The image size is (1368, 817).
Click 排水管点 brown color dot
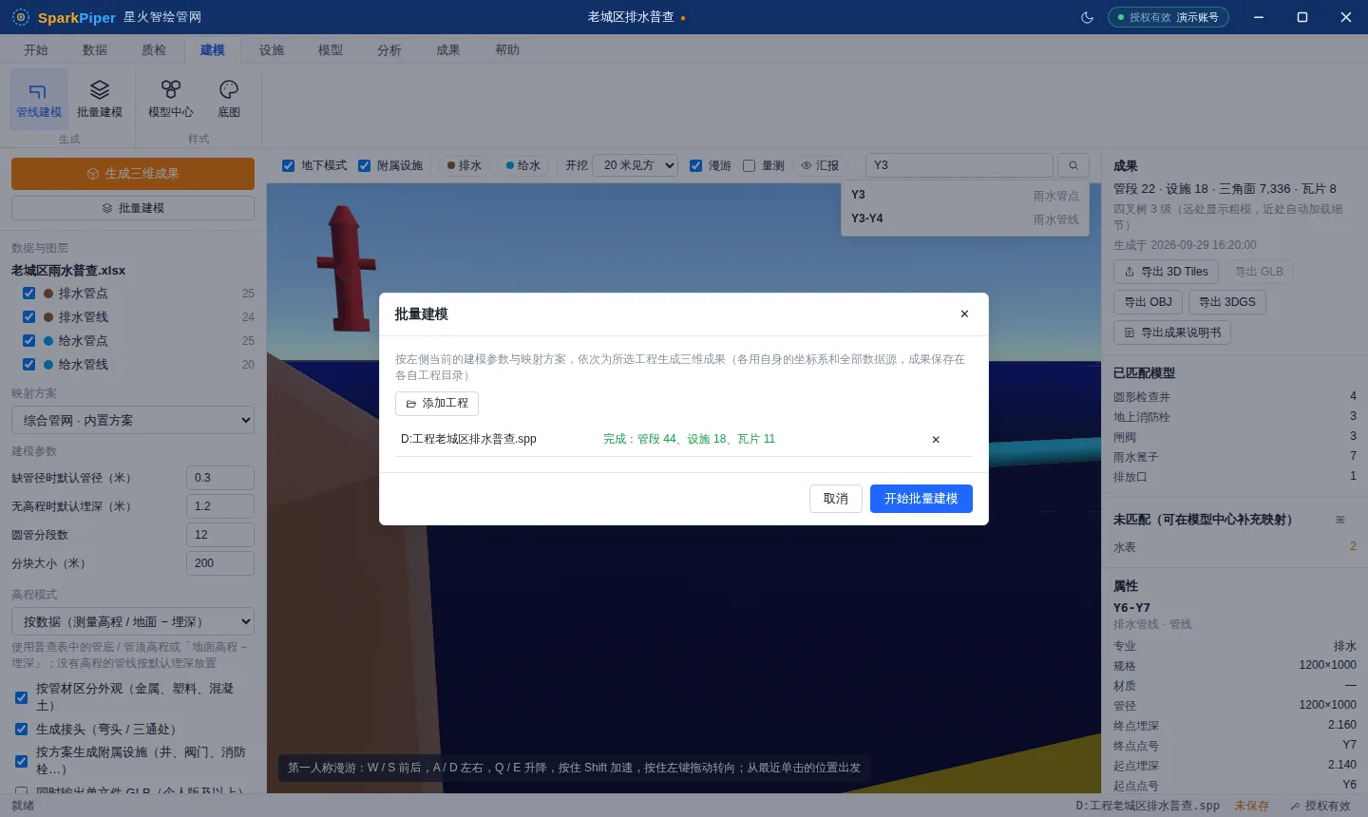tap(48, 294)
